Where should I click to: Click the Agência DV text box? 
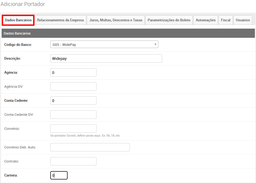[73, 87]
